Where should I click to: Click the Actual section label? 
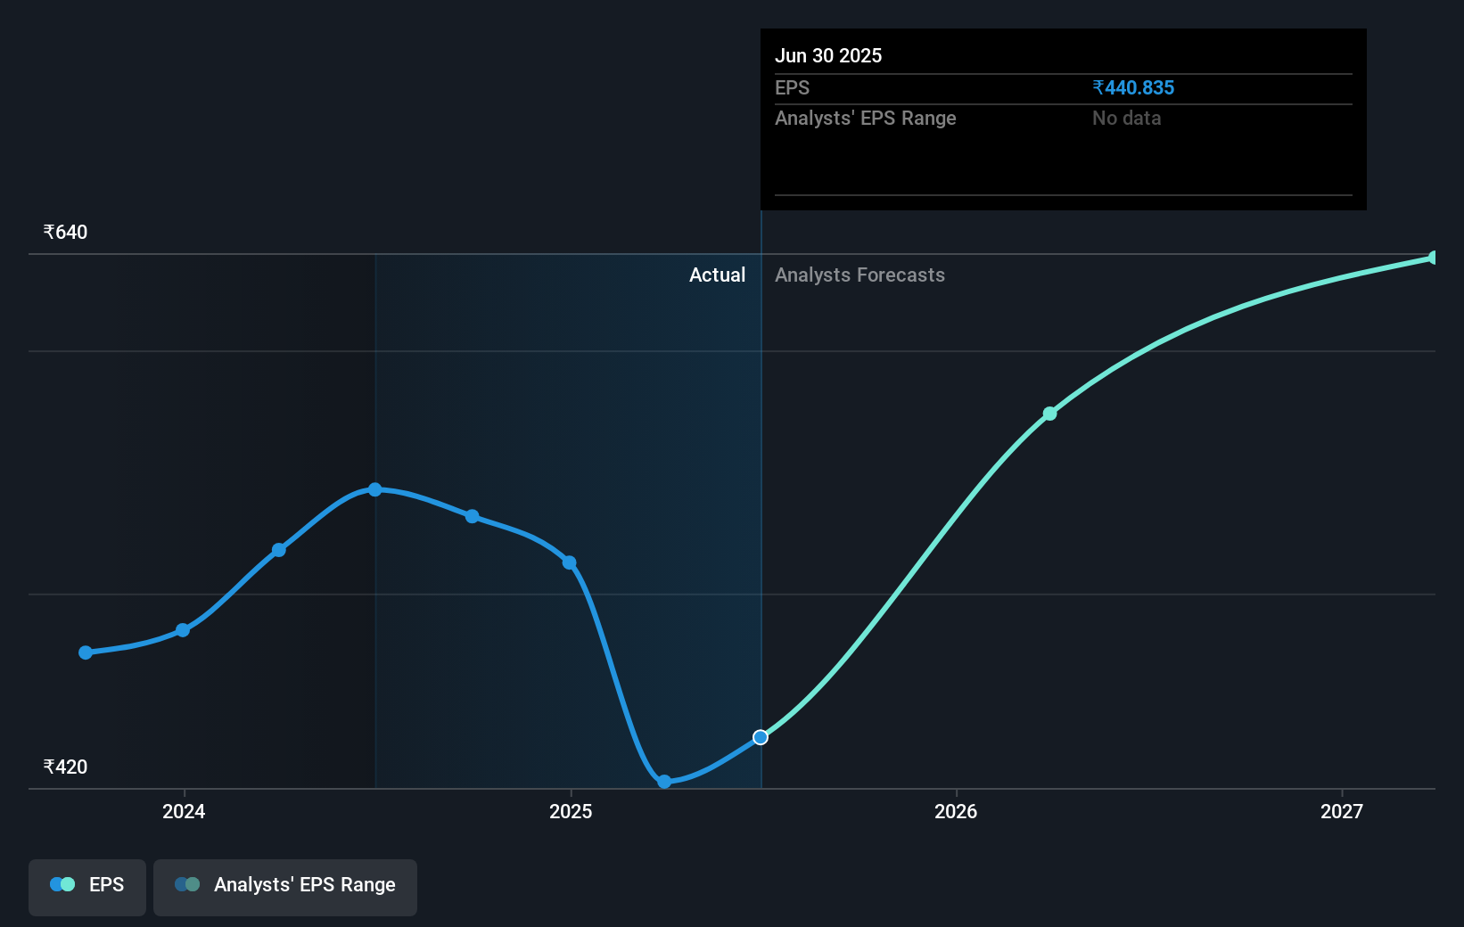717,275
